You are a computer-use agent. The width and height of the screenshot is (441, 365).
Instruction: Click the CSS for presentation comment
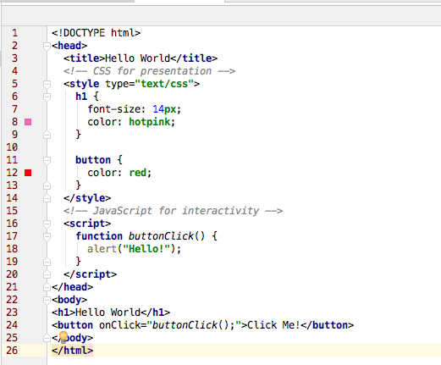point(149,71)
